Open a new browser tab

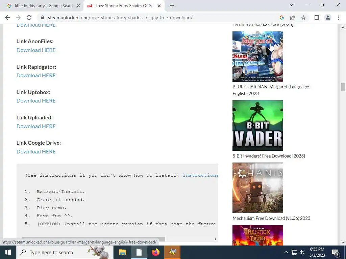tap(172, 6)
